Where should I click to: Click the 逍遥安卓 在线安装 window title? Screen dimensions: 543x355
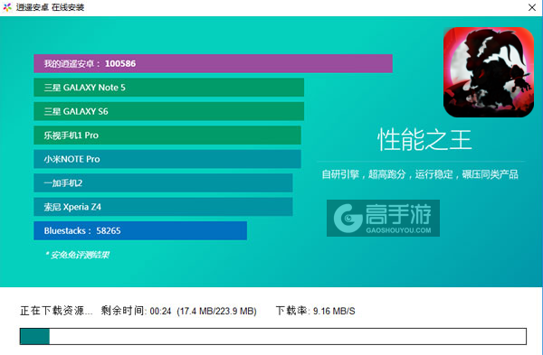(x=50, y=7)
